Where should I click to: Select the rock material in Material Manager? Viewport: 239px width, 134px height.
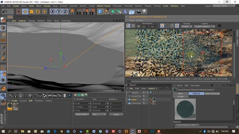pos(16,106)
